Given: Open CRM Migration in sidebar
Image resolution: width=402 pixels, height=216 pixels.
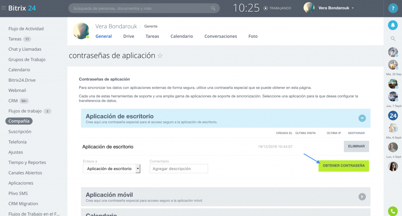Looking at the screenshot, I should click(23, 204).
